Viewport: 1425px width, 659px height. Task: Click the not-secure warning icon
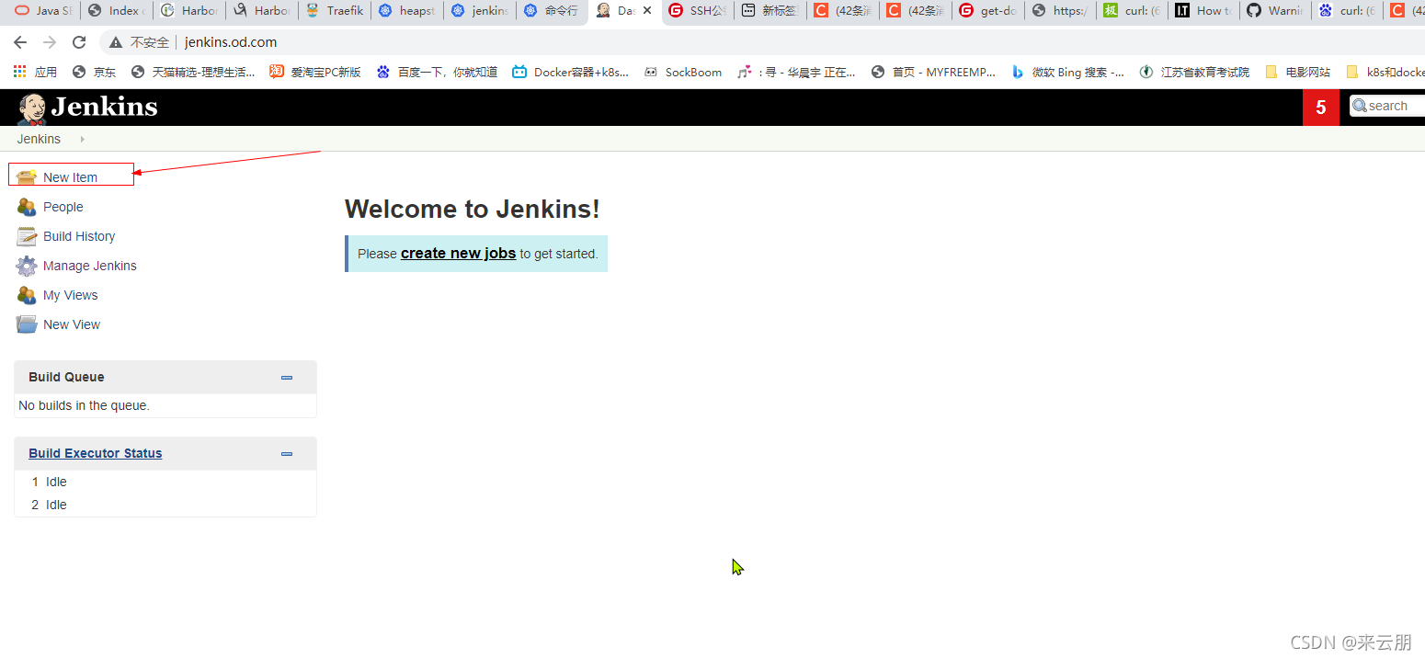click(116, 42)
